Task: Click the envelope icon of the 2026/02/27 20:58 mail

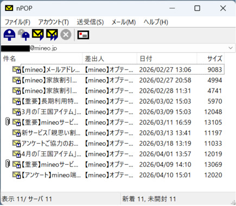Action: point(16,80)
